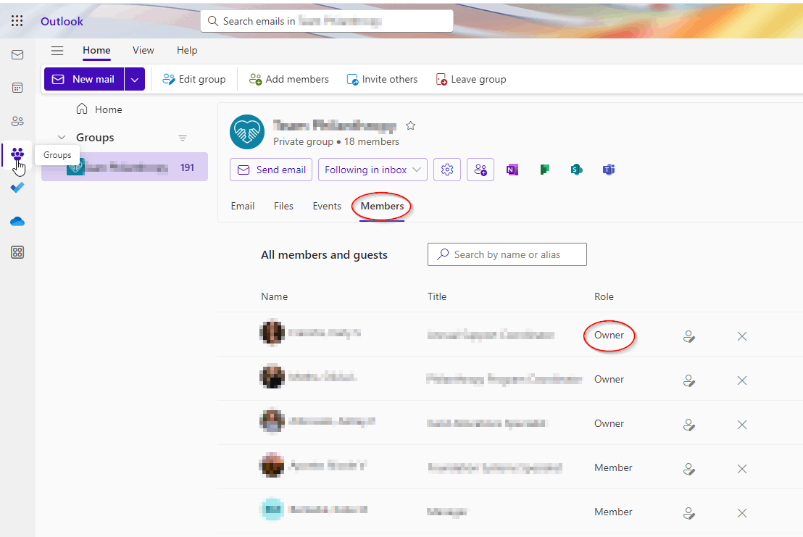Open Calendar from the left sidebar
The image size is (803, 537).
(17, 88)
